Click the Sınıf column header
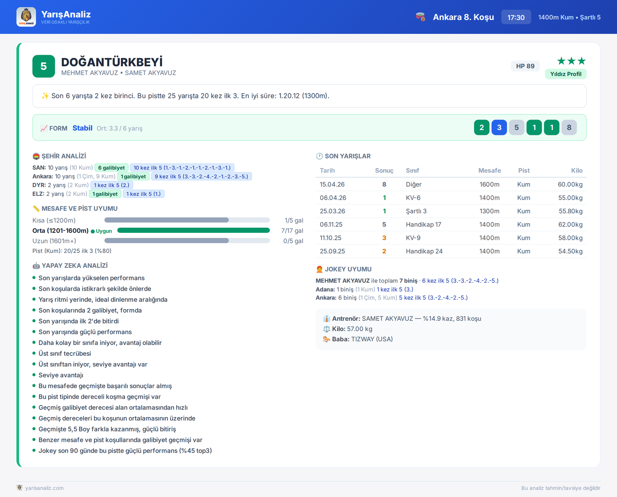The width and height of the screenshot is (617, 497). tap(412, 170)
